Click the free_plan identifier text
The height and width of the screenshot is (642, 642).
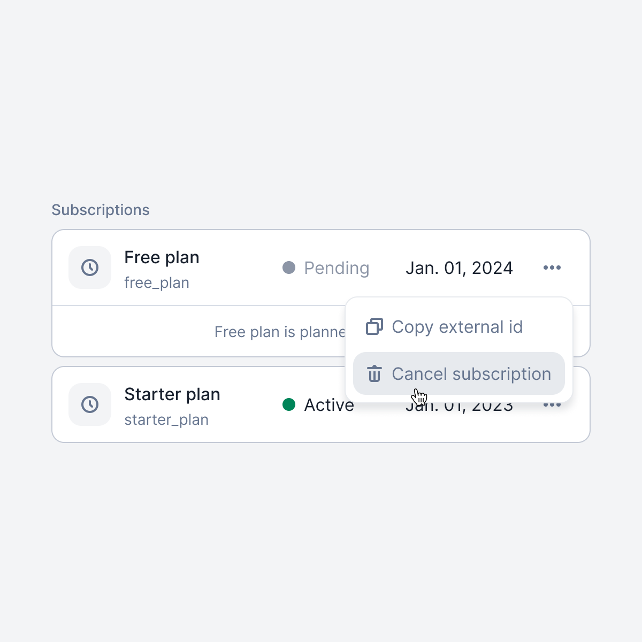[x=157, y=282]
